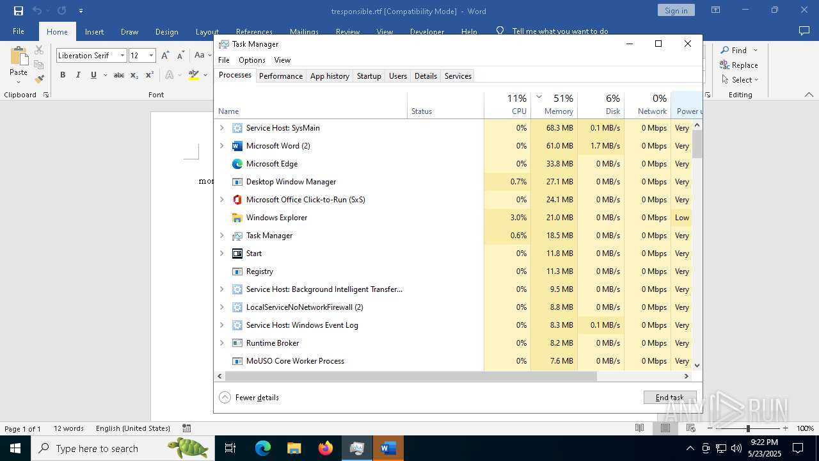Switch to the Insert ribbon tab
The width and height of the screenshot is (819, 461).
click(x=94, y=31)
